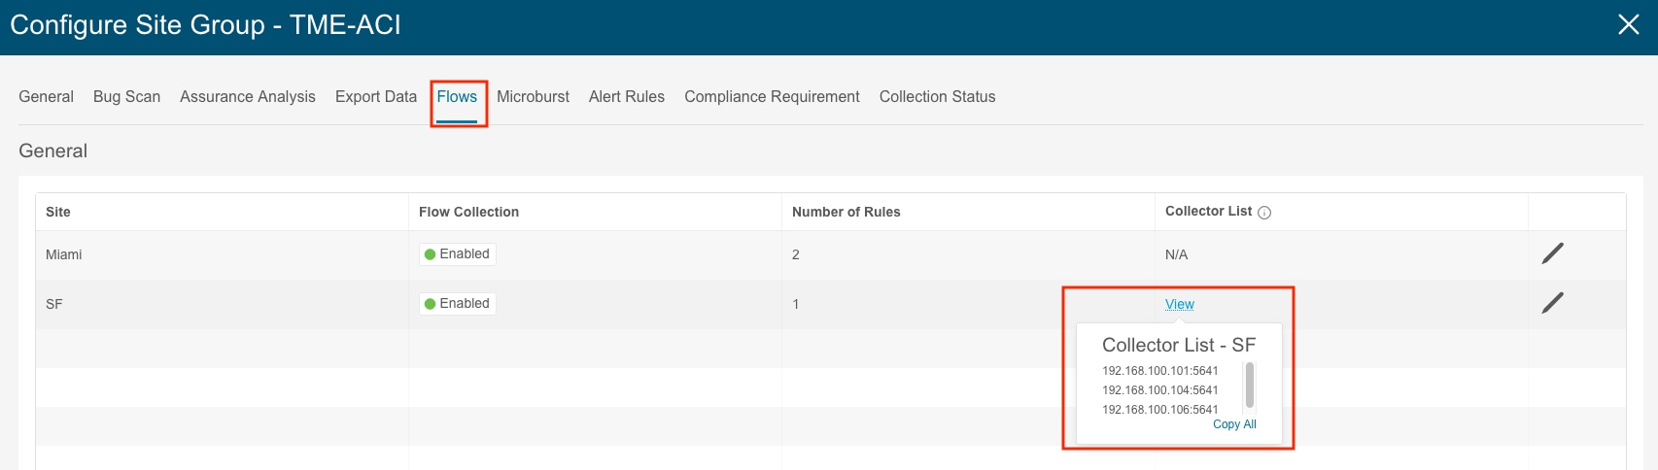
Task: Close the Configure Site Group dialog
Action: [x=1629, y=24]
